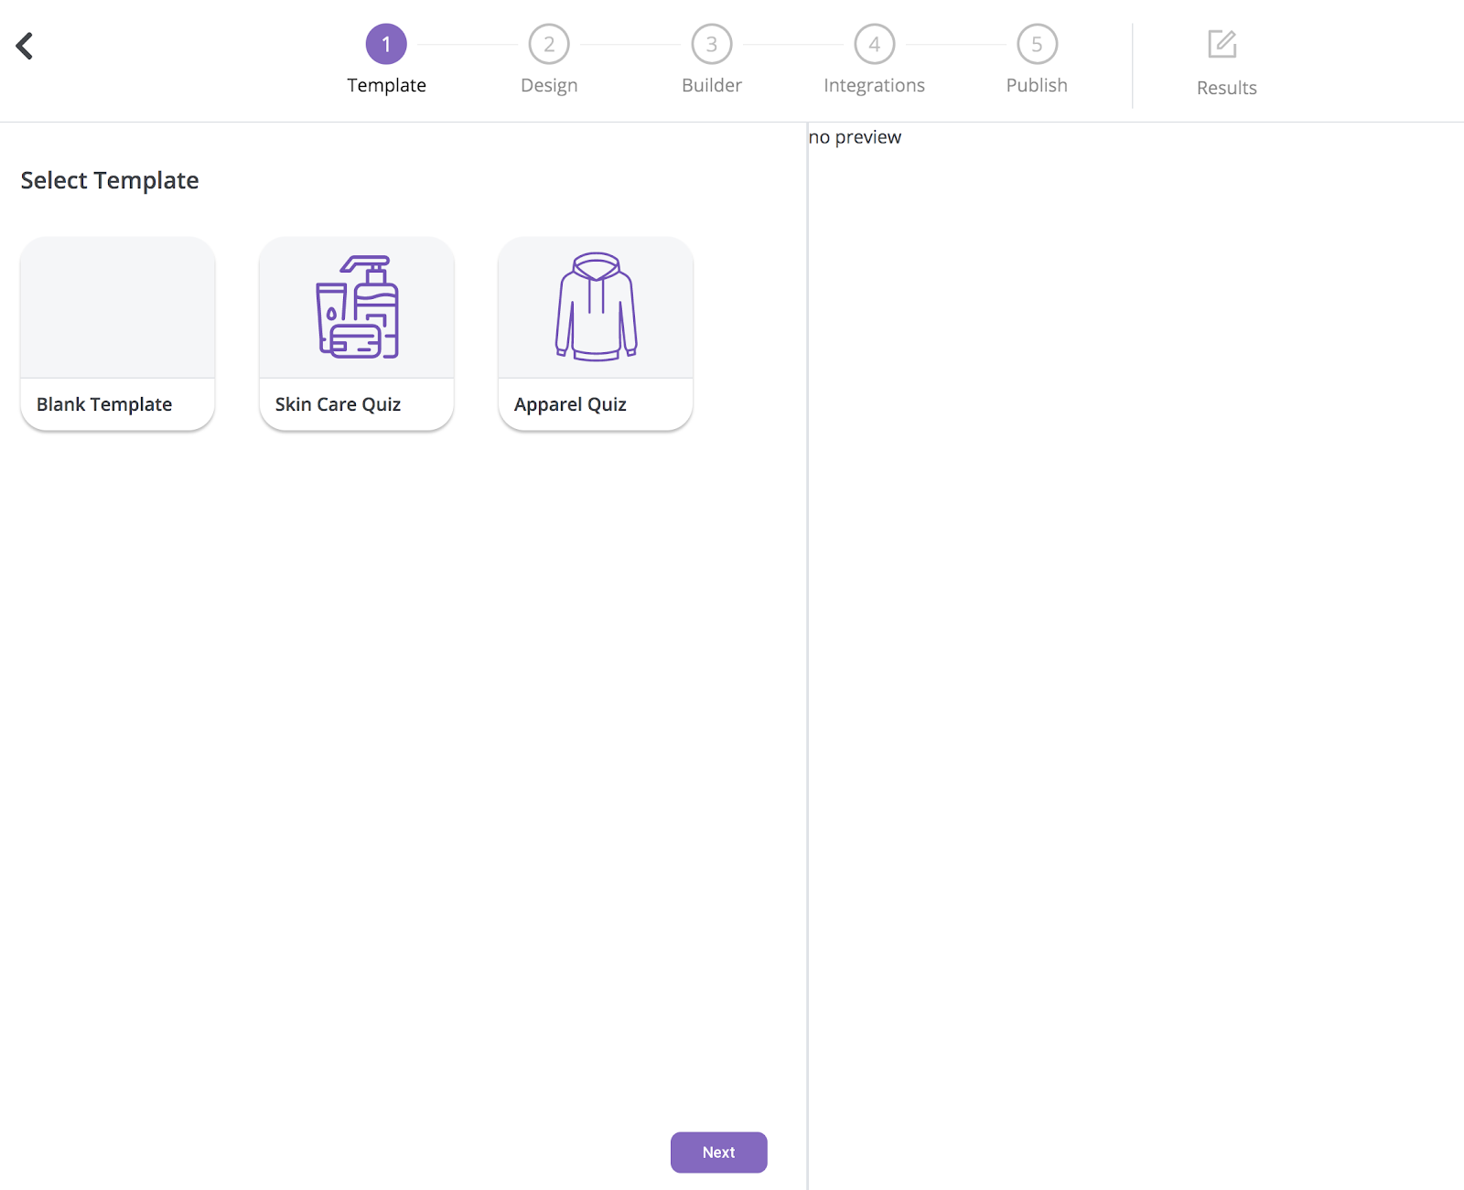Click the Apparel Quiz card title
This screenshot has height=1190, width=1464.
570,404
